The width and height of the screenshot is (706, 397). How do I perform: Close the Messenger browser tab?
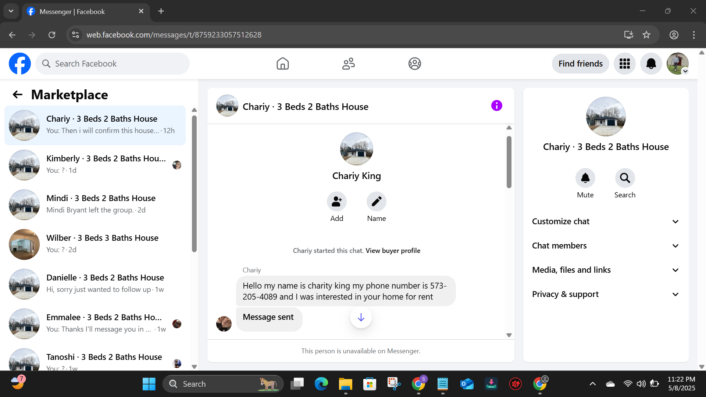click(x=141, y=11)
